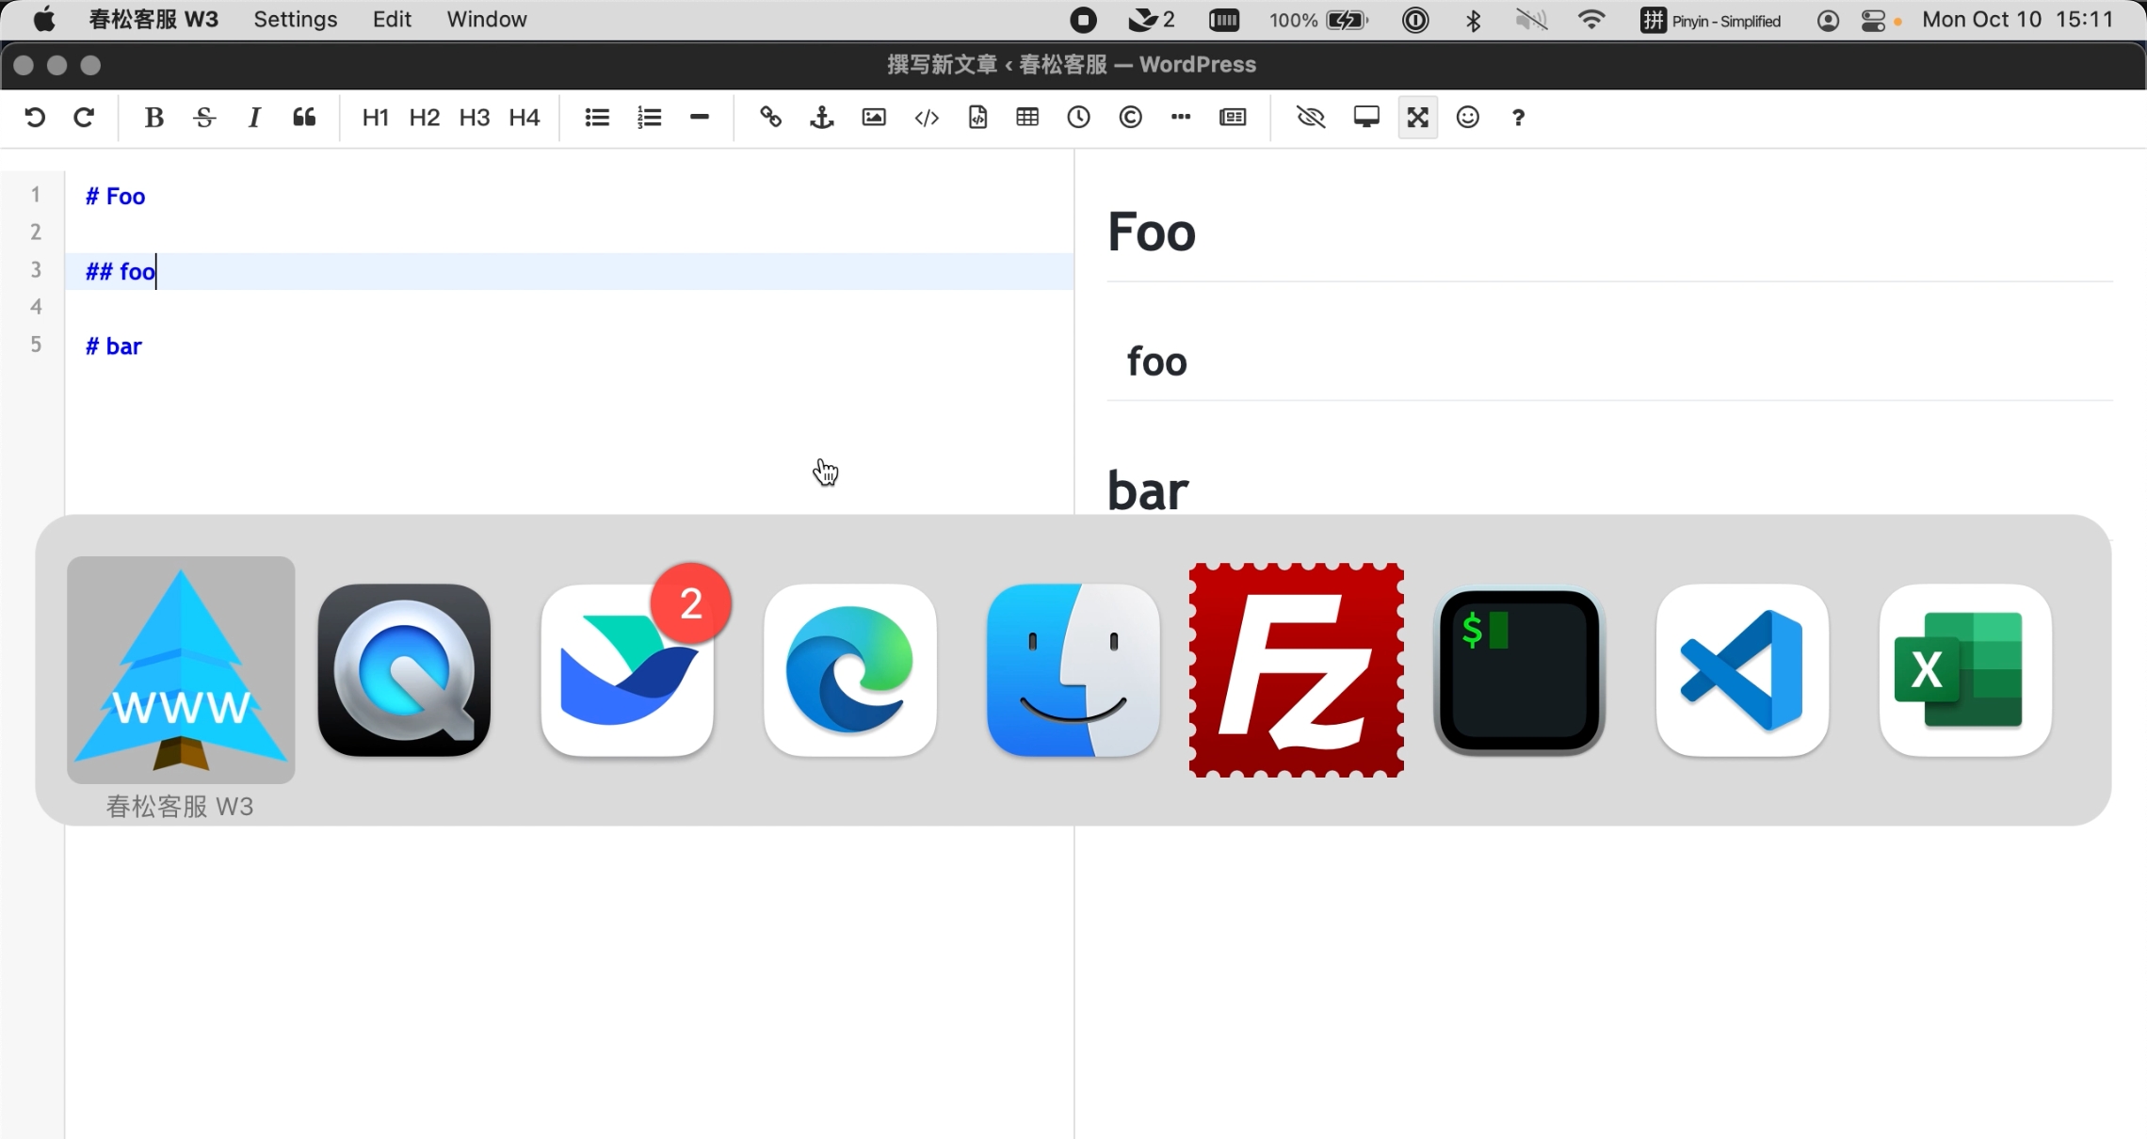Open Pinyin input source menu
The width and height of the screenshot is (2147, 1139).
coord(1710,21)
